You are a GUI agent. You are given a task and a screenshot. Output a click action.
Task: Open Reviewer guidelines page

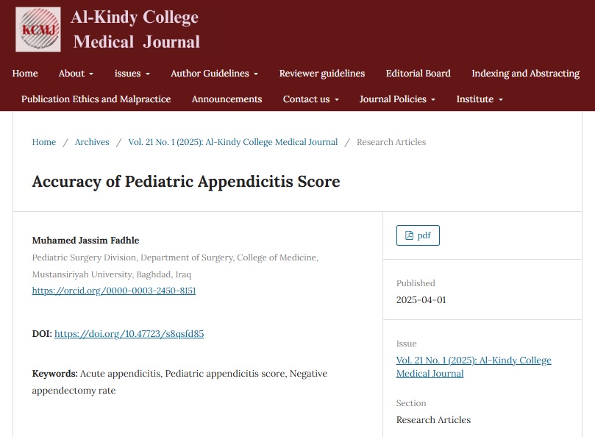(x=322, y=74)
